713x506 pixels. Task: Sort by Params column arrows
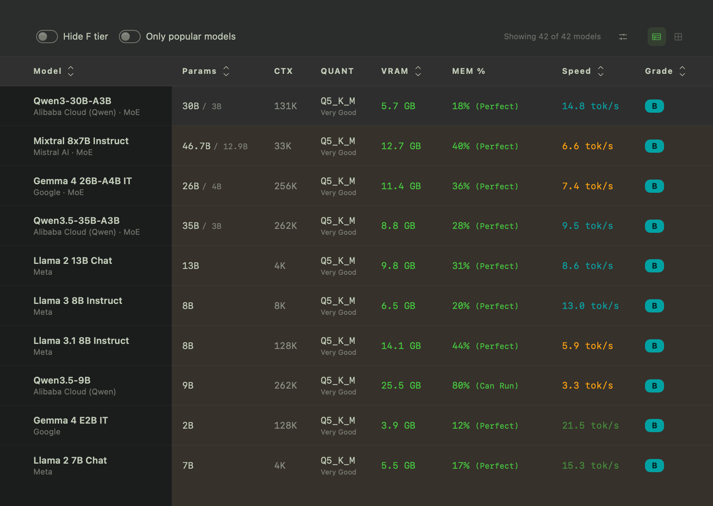point(226,71)
